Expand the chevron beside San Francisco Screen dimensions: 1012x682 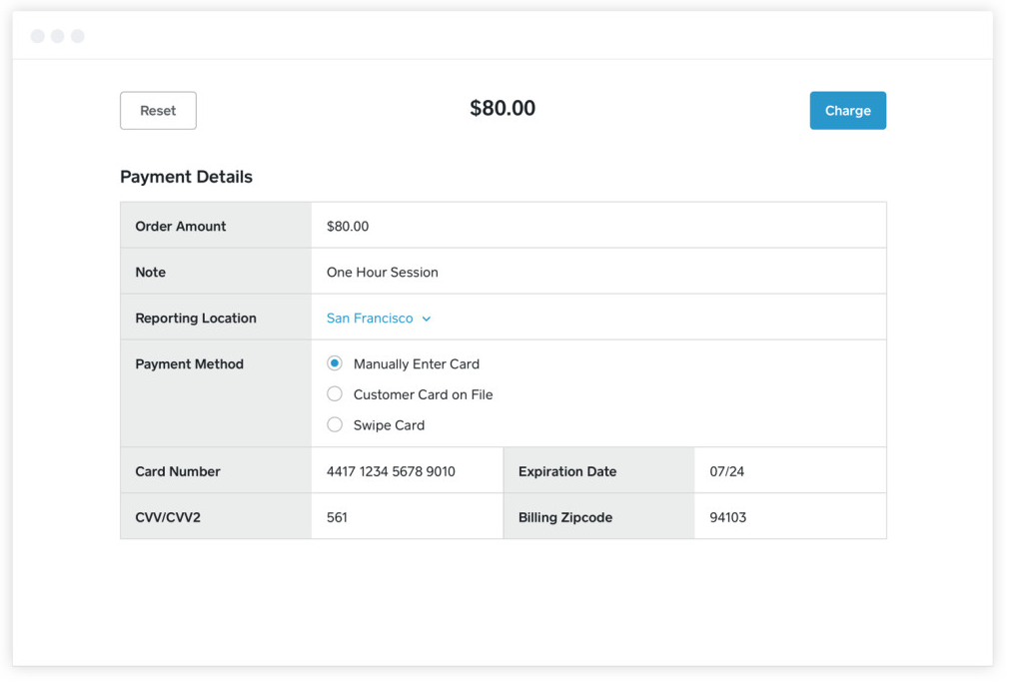[427, 320]
